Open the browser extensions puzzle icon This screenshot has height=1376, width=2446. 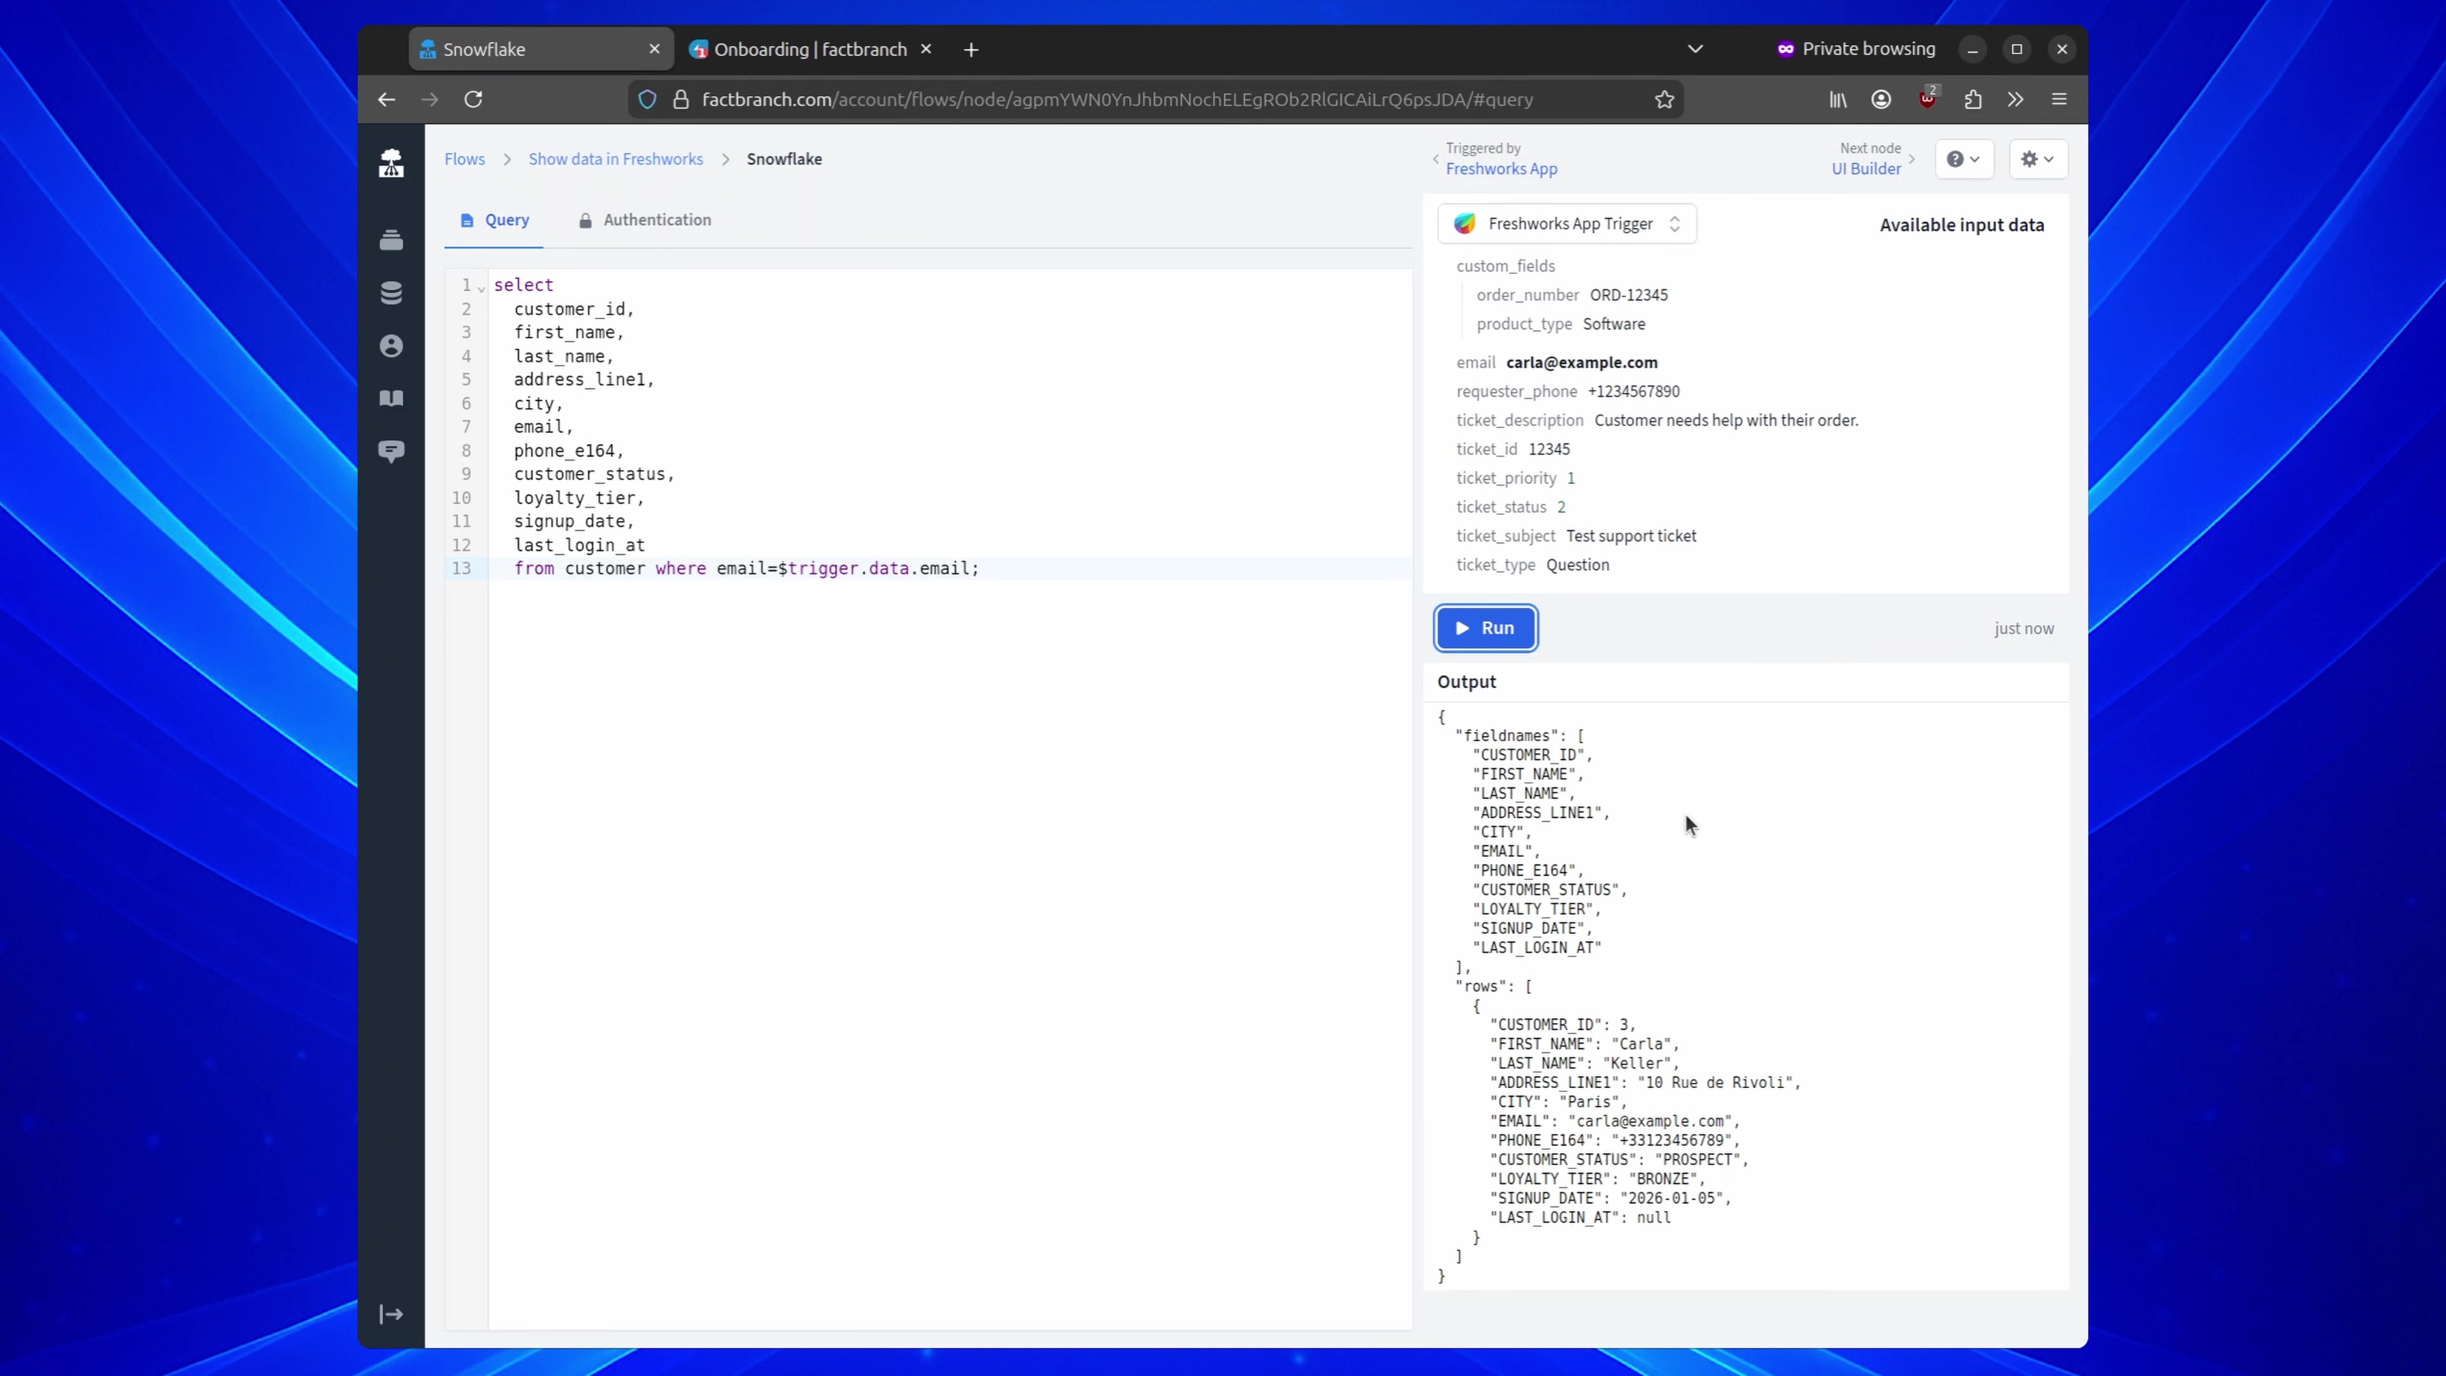click(1972, 100)
